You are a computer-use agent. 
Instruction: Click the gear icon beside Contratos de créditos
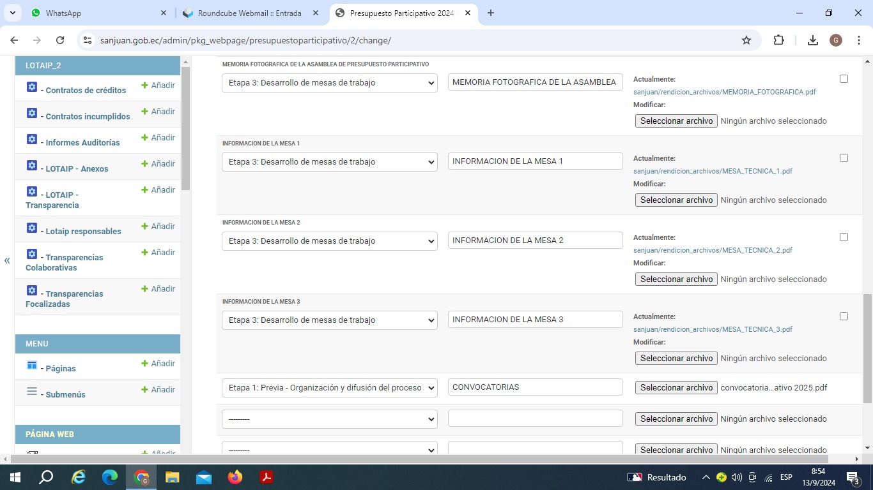click(x=32, y=87)
